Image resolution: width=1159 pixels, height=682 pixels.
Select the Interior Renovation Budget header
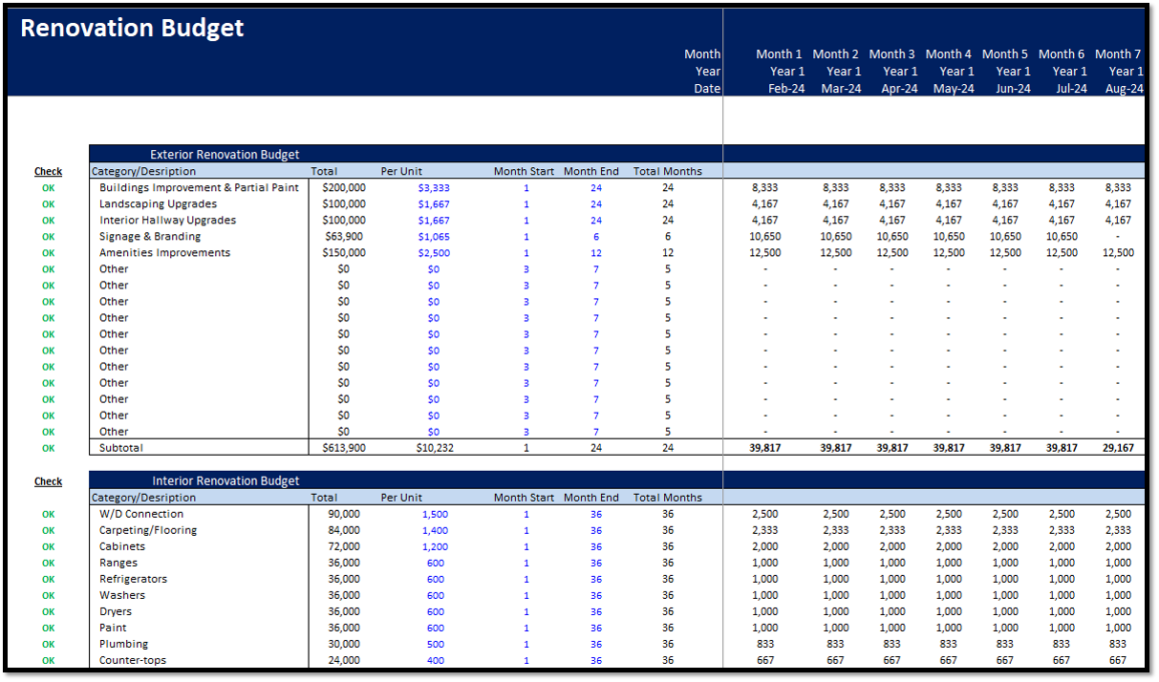[225, 481]
